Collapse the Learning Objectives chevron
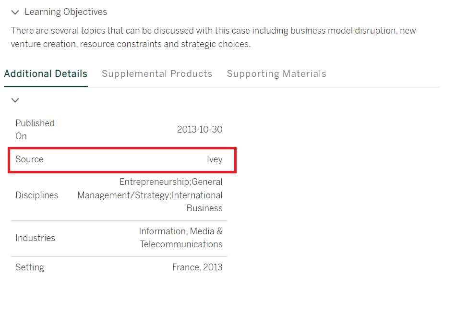The width and height of the screenshot is (456, 327). coord(15,12)
